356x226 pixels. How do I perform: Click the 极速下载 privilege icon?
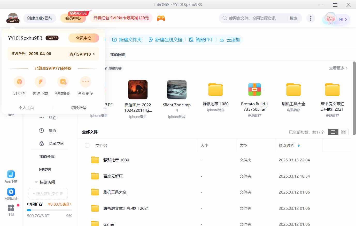[40, 82]
